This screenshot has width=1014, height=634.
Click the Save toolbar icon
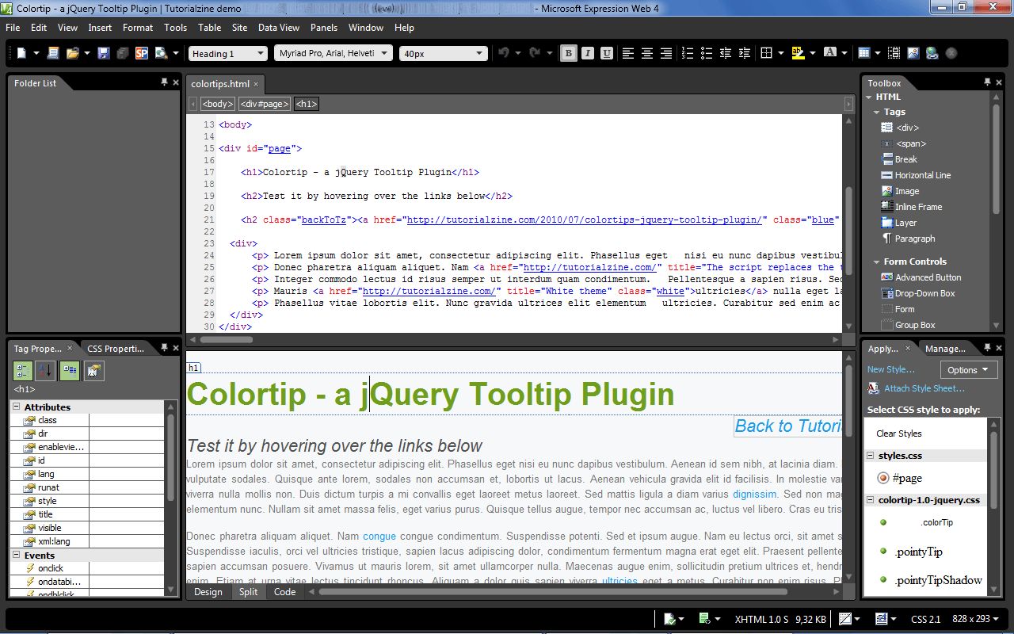point(104,52)
